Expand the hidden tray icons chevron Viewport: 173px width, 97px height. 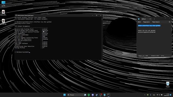tap(145, 95)
